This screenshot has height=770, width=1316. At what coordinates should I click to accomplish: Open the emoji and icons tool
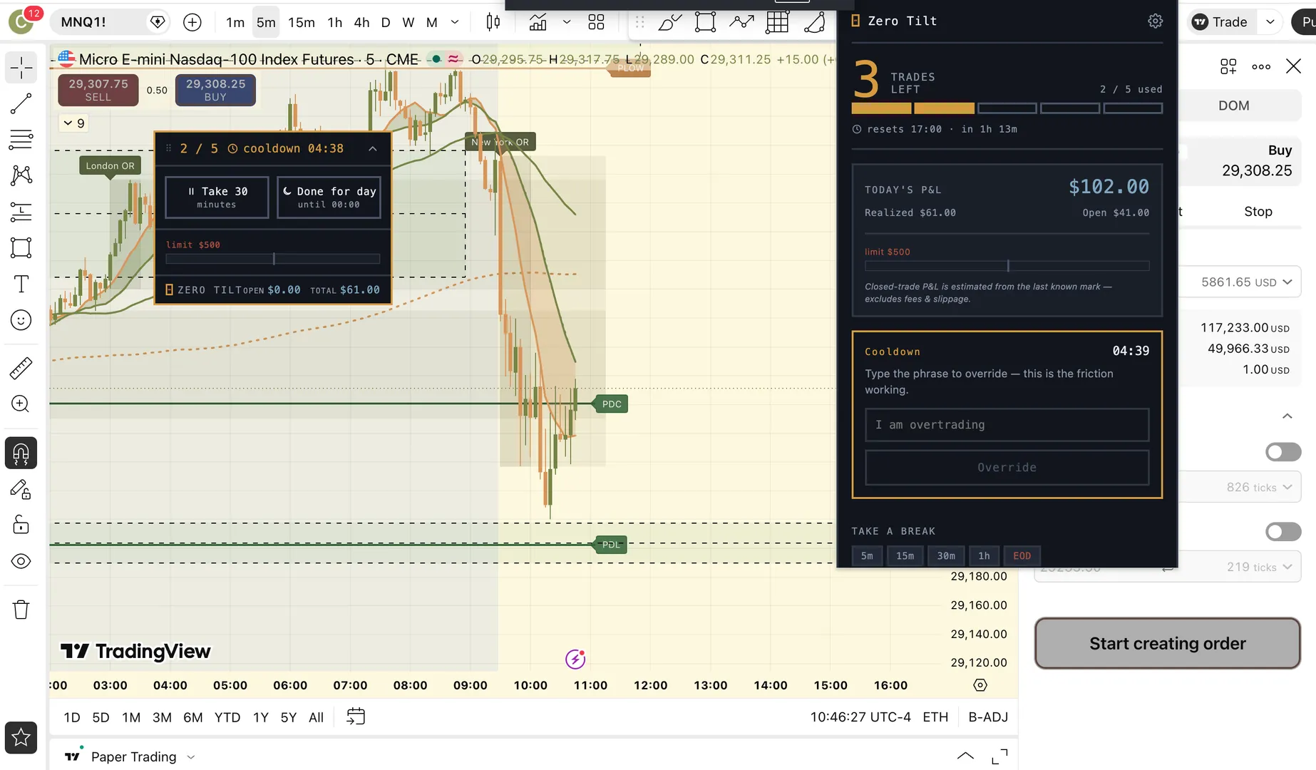[x=21, y=320]
